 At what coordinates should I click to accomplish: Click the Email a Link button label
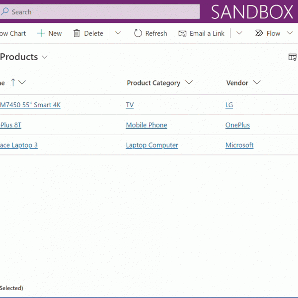pos(207,33)
